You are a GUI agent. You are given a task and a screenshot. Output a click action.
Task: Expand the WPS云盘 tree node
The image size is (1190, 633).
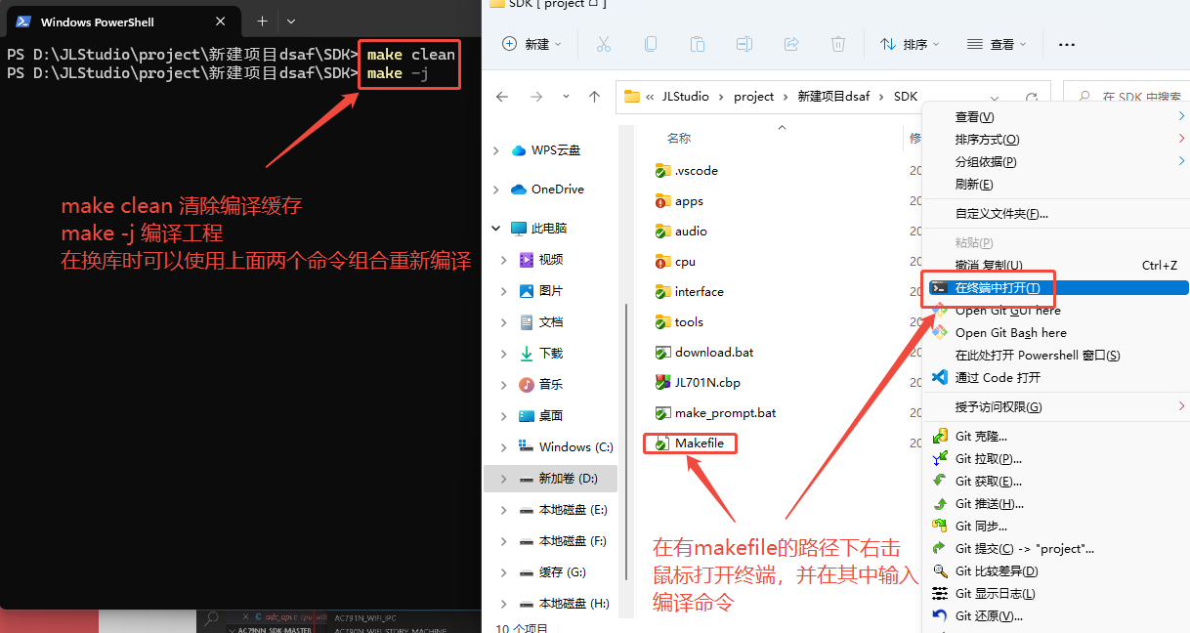496,150
